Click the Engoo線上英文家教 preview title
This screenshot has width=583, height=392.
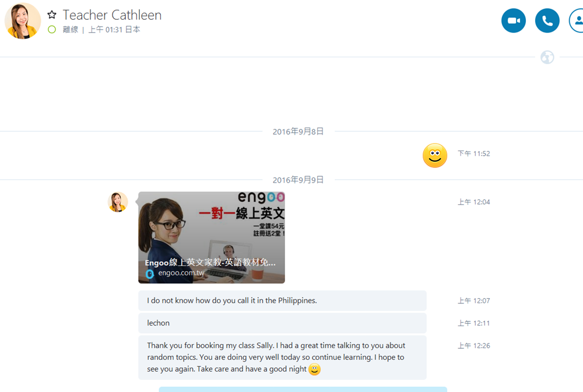pyautogui.click(x=210, y=262)
